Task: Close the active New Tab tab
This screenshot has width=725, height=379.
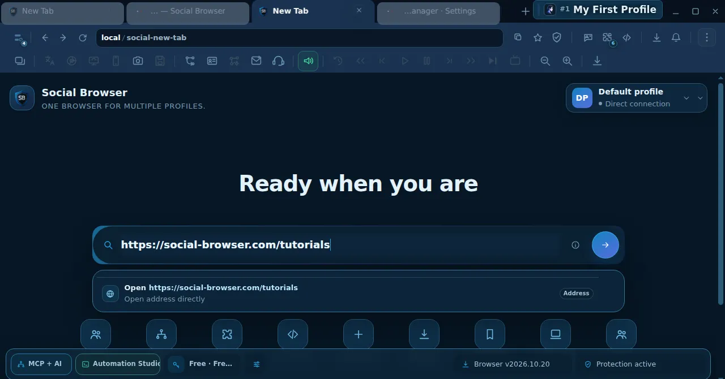Action: click(359, 10)
